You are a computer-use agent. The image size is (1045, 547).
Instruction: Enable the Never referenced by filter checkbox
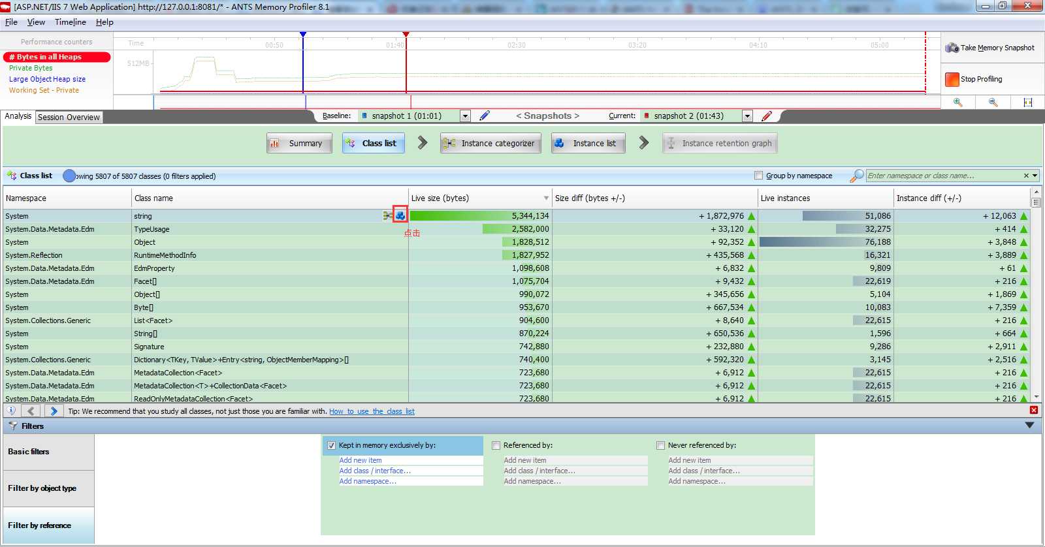(660, 445)
